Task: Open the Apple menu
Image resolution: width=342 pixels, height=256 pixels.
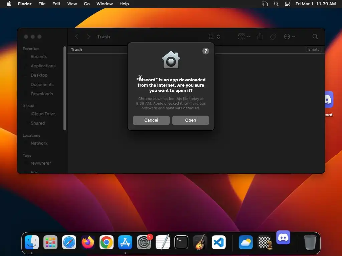Action: [9, 4]
